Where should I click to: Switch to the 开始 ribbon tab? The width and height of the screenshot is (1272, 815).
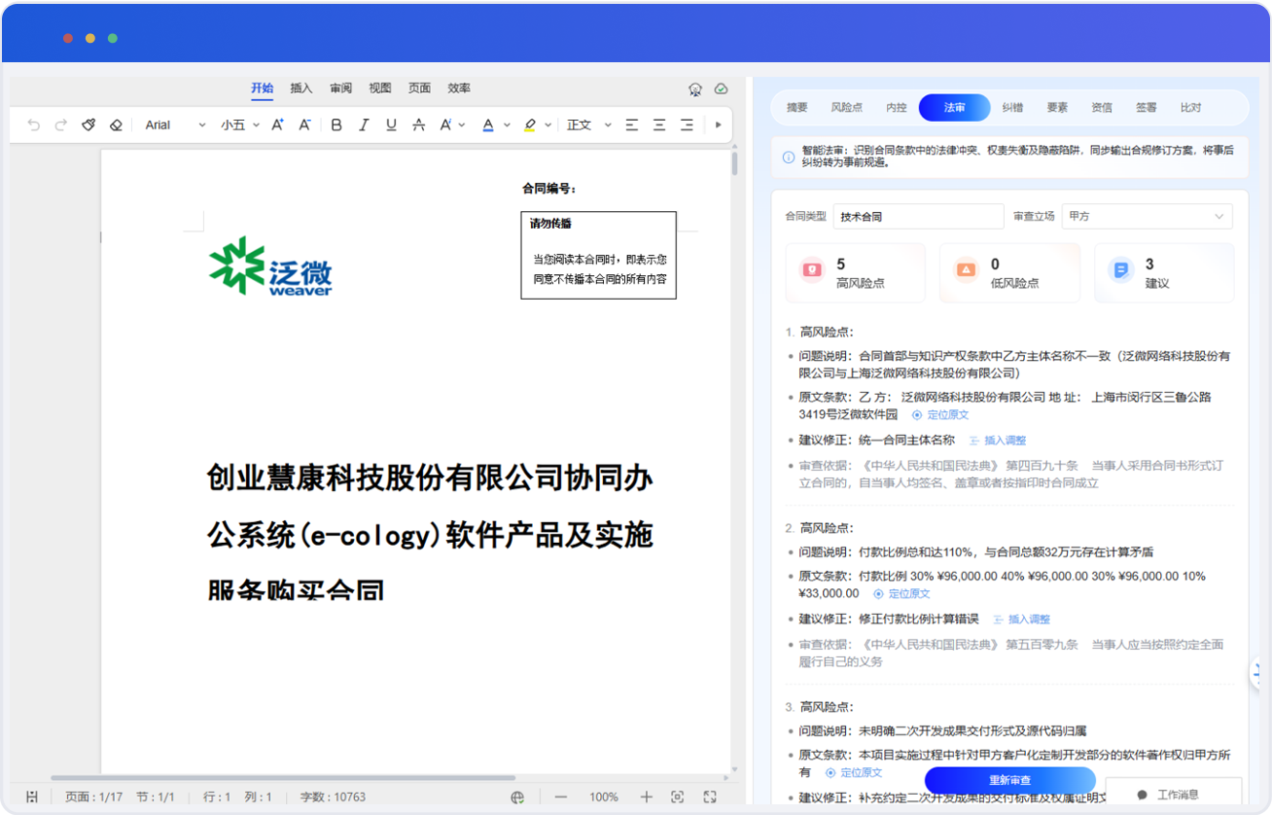[x=263, y=89]
